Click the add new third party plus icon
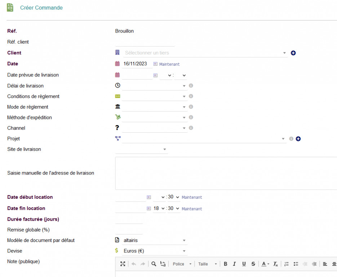This screenshot has height=277, width=337. (293, 53)
